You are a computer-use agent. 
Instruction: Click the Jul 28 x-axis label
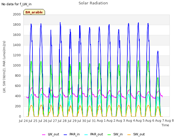pos(62,121)
